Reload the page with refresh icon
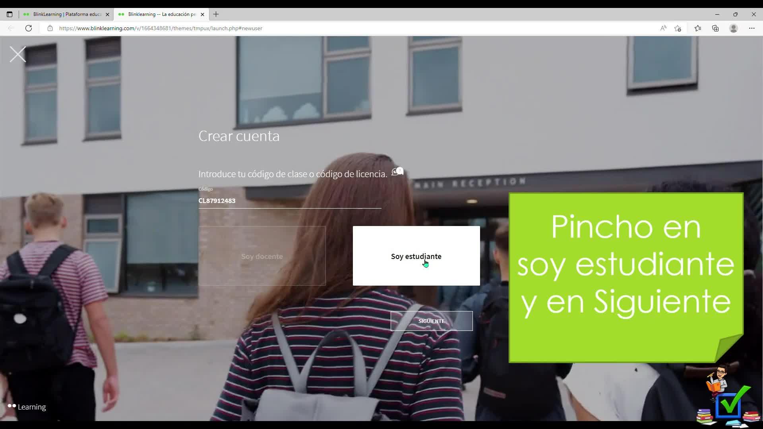Image resolution: width=763 pixels, height=429 pixels. pos(29,28)
